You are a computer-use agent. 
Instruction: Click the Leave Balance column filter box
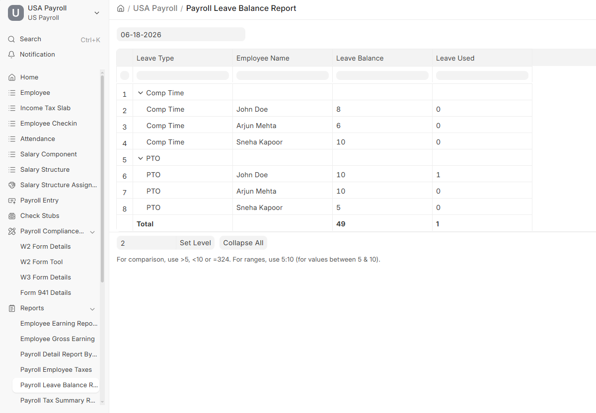(382, 75)
